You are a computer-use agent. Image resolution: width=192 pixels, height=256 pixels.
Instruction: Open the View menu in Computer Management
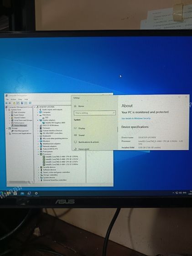point(20,99)
